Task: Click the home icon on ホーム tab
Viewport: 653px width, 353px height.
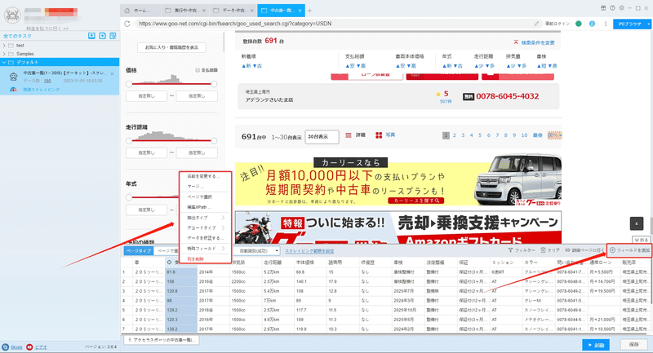Action: [127, 11]
